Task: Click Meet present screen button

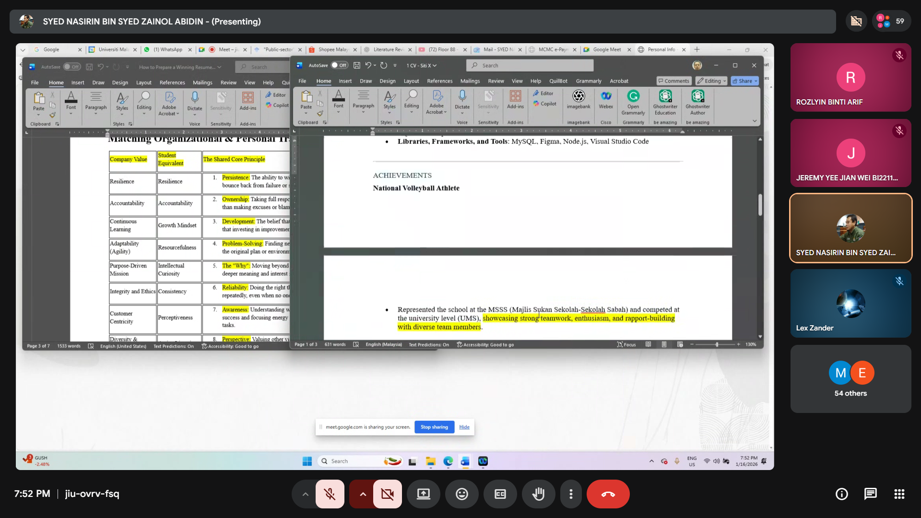Action: coord(423,494)
